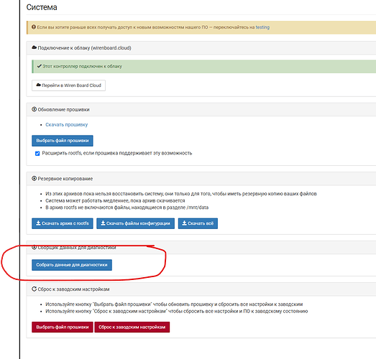Click Перейти в Wiren Board Cloud button

click(68, 85)
